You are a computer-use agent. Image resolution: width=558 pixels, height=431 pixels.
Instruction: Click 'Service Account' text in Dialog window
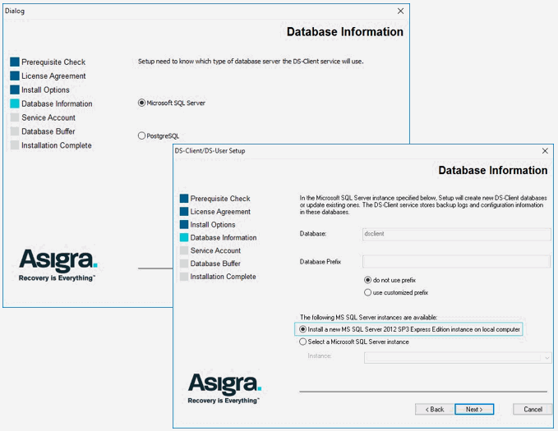(48, 117)
